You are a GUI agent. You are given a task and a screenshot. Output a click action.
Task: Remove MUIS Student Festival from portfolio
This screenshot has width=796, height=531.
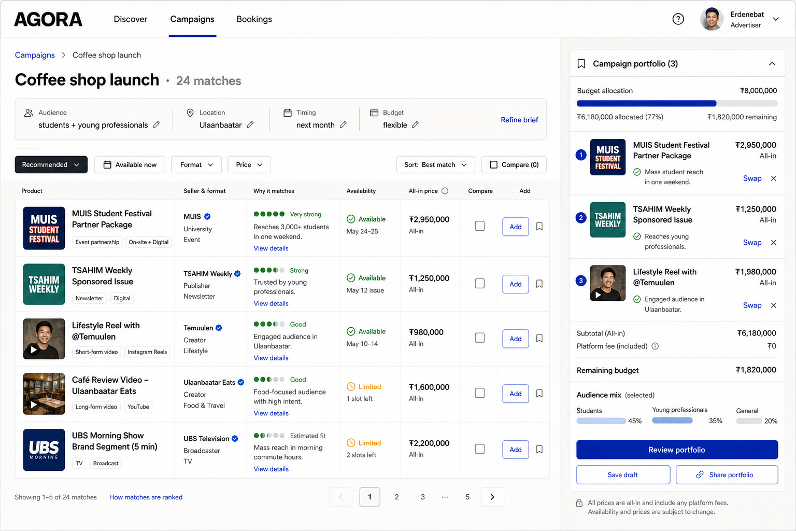coord(774,178)
